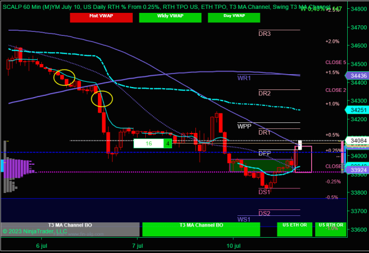Click the DR2 pivot label
The height and width of the screenshot is (253, 369).
pos(264,94)
